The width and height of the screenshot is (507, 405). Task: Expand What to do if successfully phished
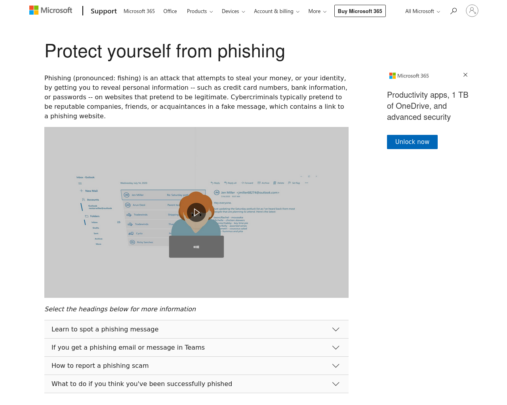pos(196,384)
